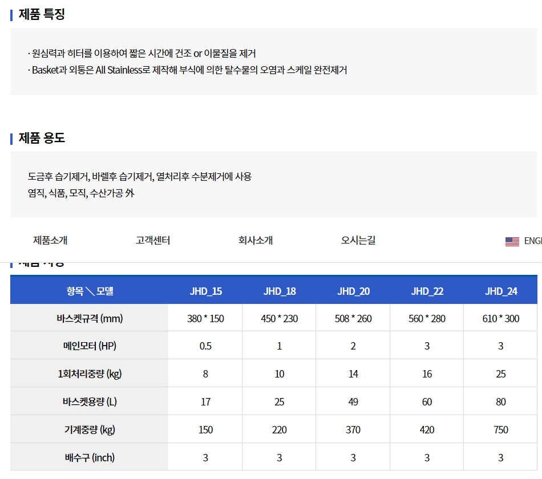The height and width of the screenshot is (479, 542).
Task: Click the JHD_15 column header
Action: pos(205,291)
